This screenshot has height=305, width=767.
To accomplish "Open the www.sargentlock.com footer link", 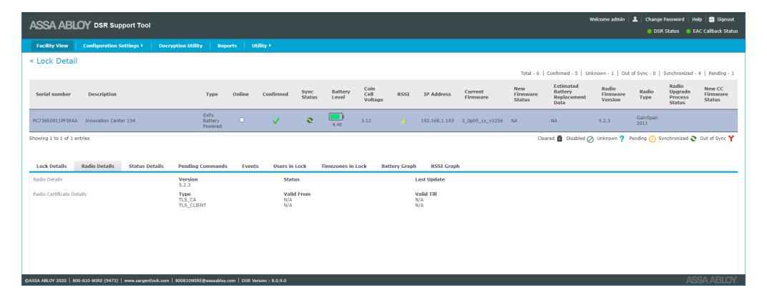I will click(x=146, y=281).
